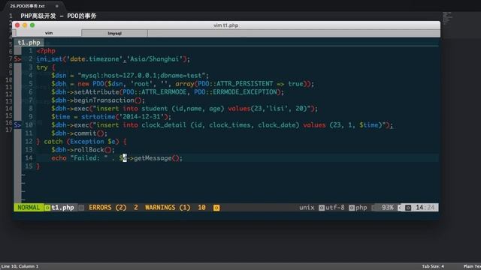Click the glyph icon before php filetype
This screenshot has height=270, width=481.
tap(352, 208)
